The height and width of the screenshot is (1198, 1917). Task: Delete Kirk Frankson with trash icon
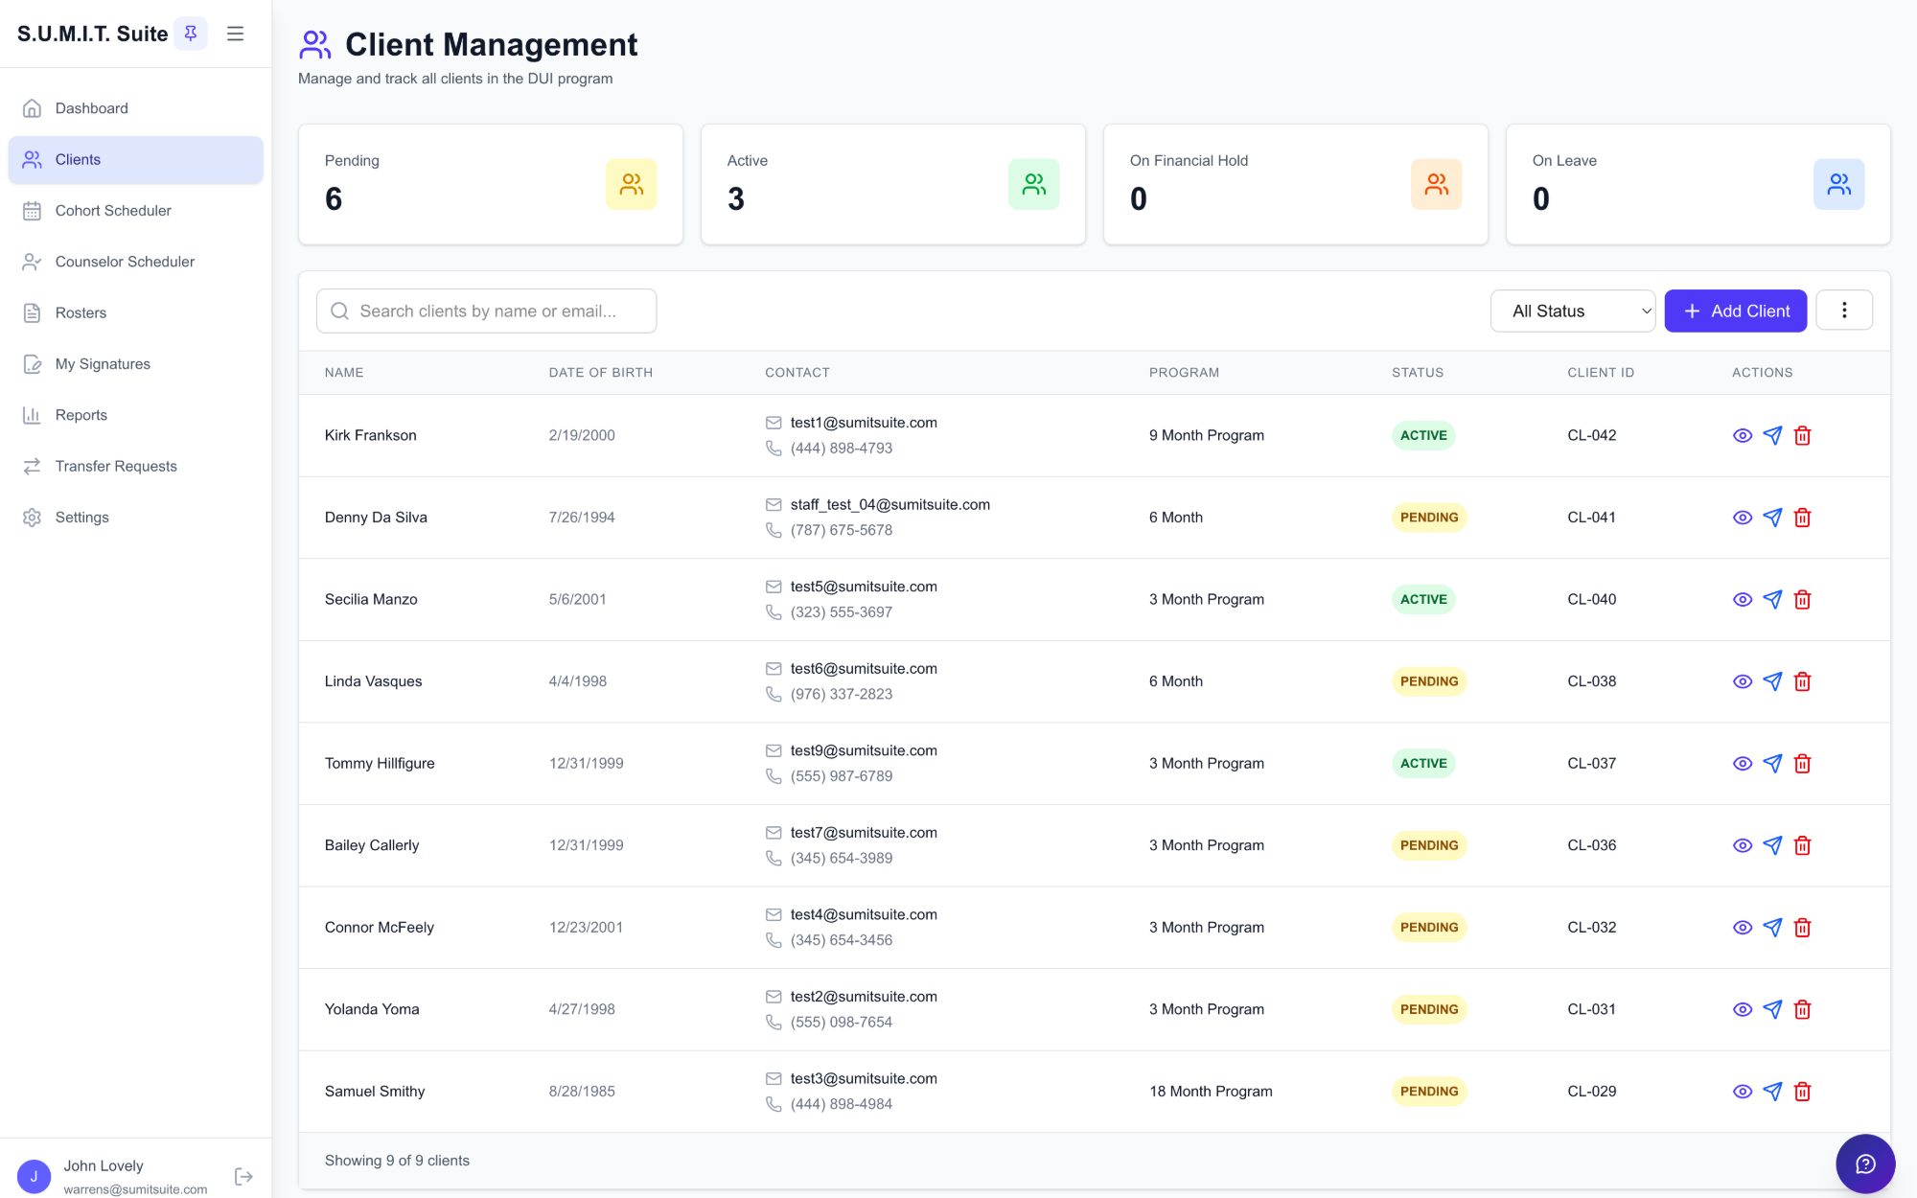pos(1802,436)
